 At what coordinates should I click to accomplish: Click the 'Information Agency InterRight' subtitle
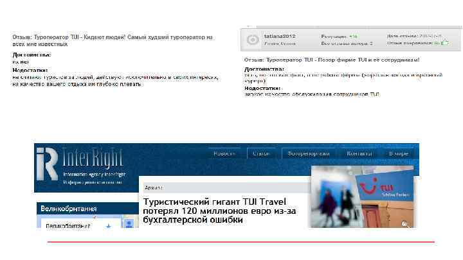tap(95, 175)
